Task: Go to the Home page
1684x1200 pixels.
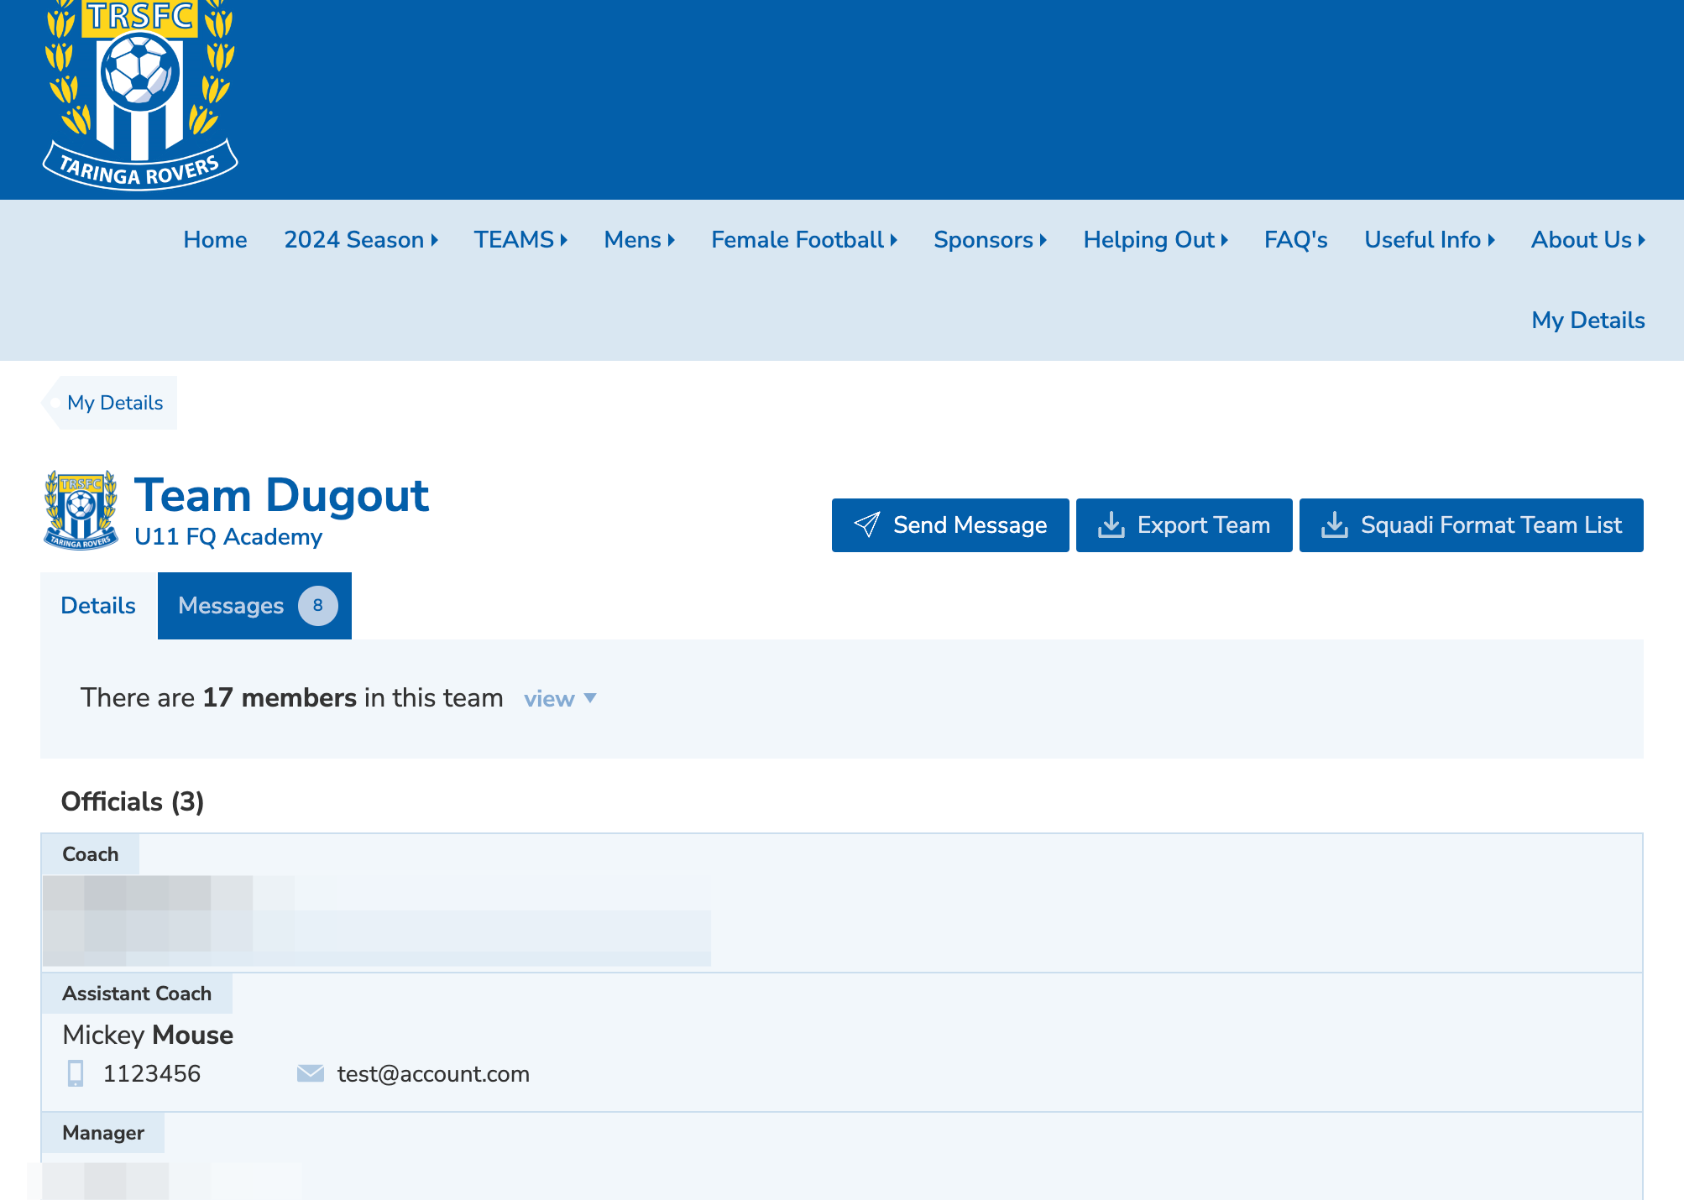Action: click(x=216, y=240)
